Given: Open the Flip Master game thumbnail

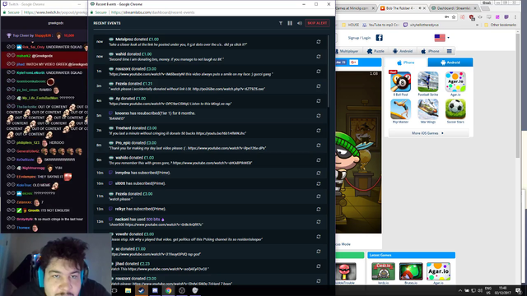Looking at the screenshot, I should (x=400, y=109).
